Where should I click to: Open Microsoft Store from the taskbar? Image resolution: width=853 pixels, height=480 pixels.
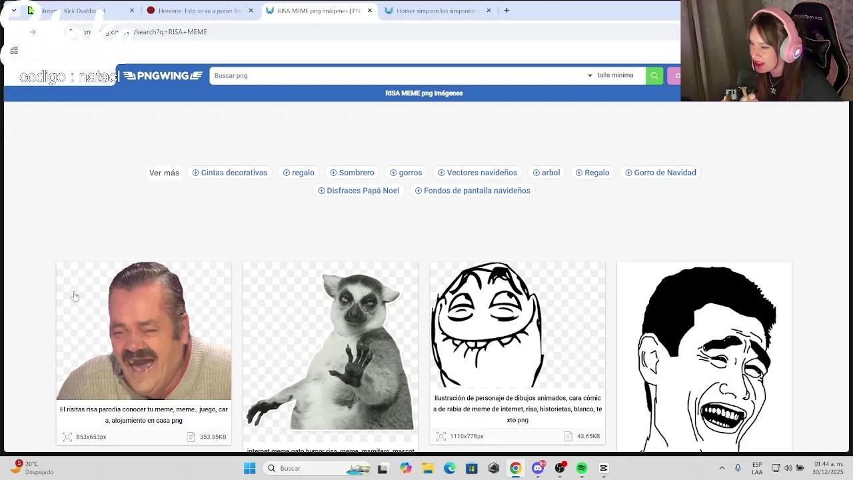472,469
